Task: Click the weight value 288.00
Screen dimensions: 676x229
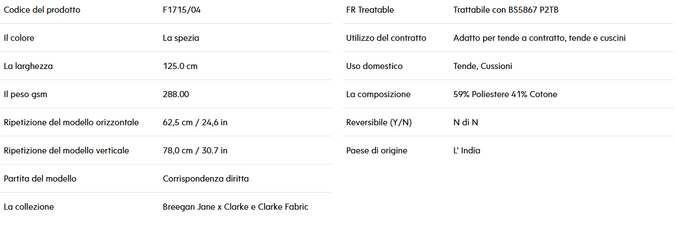Action: pyautogui.click(x=176, y=94)
